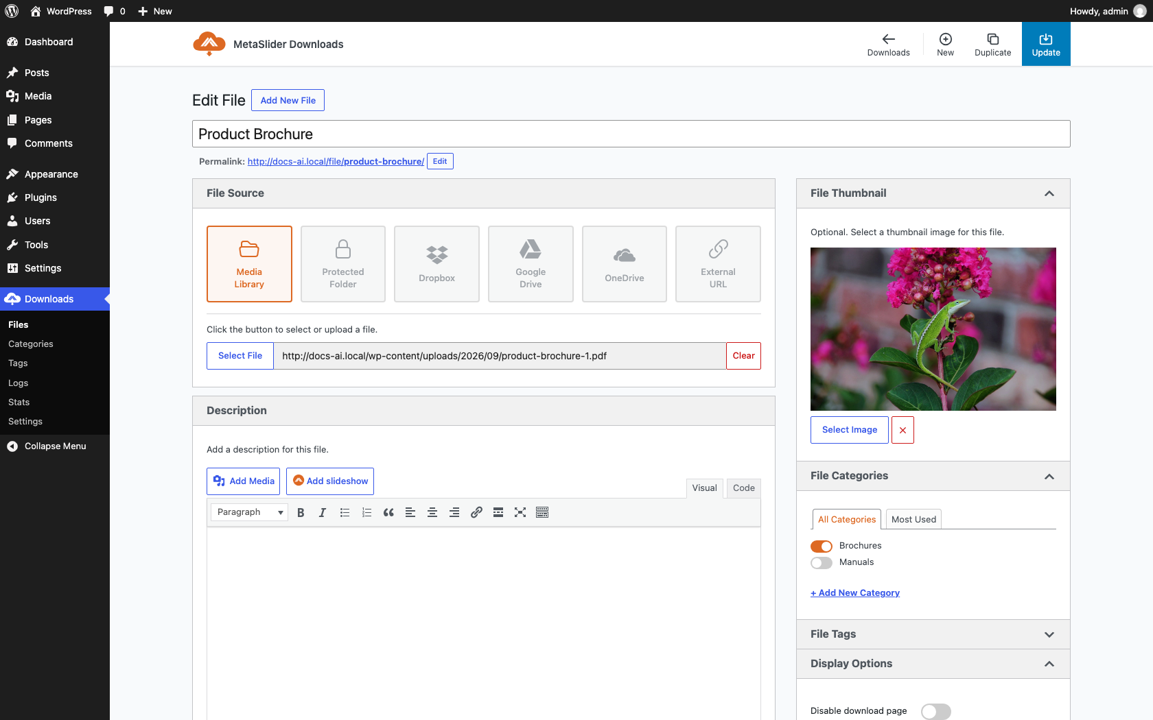1153x720 pixels.
Task: Insert Read More tag icon
Action: pos(498,512)
